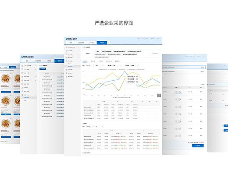The image size is (228, 171).
Task: Click the blue button under the left window breadcrumb
Action: click(43, 69)
